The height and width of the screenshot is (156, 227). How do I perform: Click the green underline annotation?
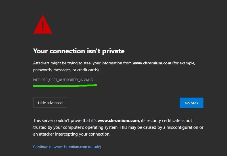[x=65, y=85]
